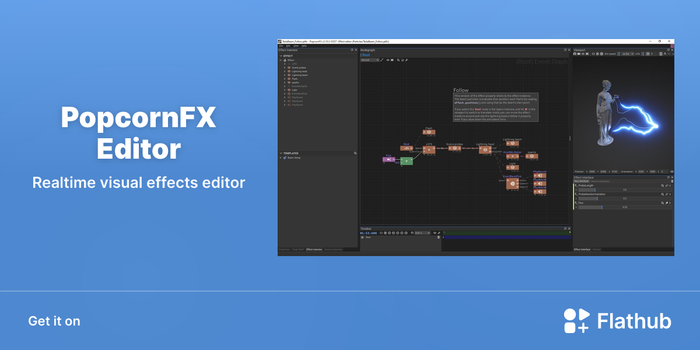Viewport: 700px width, 350px height.
Task: Click the nodegraph frame-selection icon
Action: [x=392, y=60]
